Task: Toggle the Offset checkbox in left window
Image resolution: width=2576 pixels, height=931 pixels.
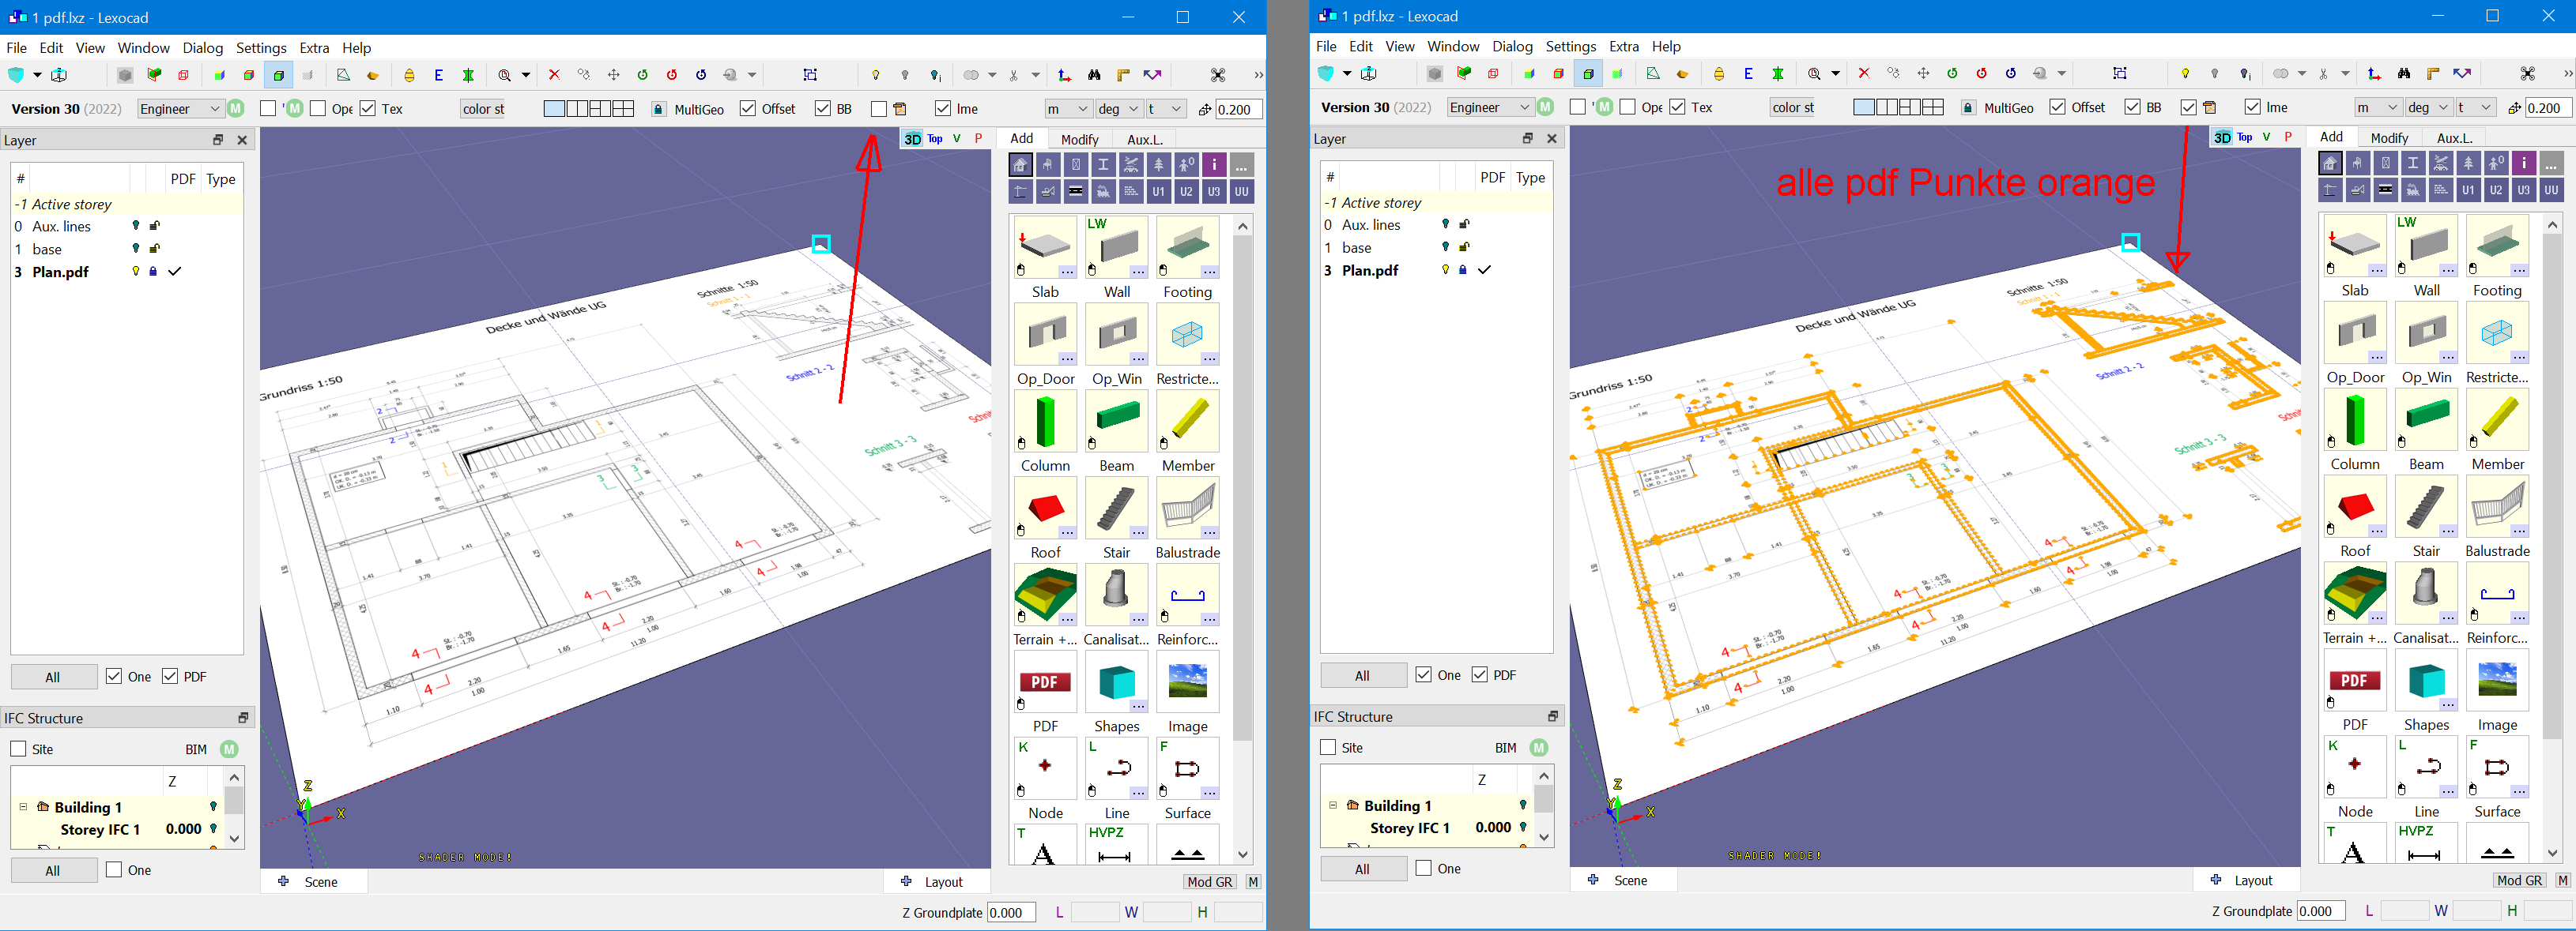Action: (748, 108)
